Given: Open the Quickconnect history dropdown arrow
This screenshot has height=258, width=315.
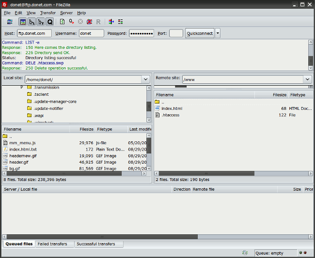Looking at the screenshot, I should coord(218,33).
